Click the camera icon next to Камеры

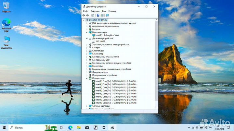point(90,48)
